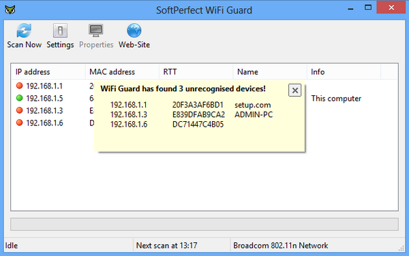Click the Info column header
This screenshot has width=409, height=256.
[x=344, y=72]
